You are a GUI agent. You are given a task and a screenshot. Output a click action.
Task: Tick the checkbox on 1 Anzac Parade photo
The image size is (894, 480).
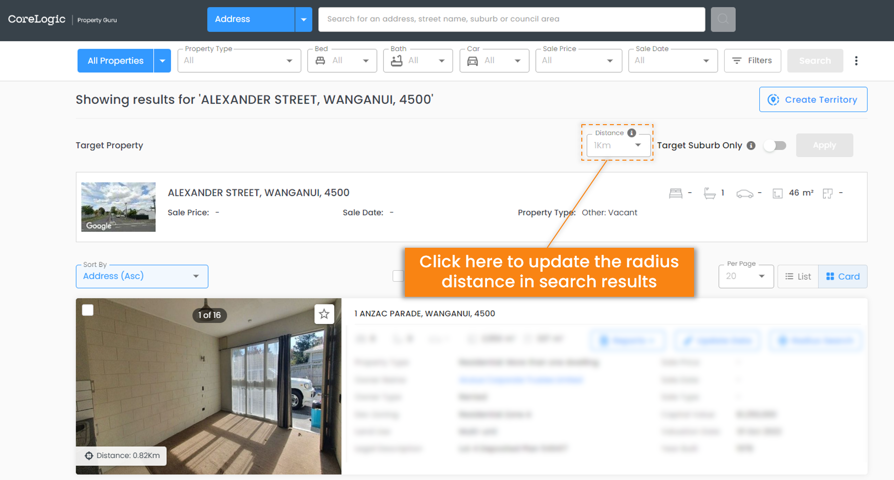88,310
